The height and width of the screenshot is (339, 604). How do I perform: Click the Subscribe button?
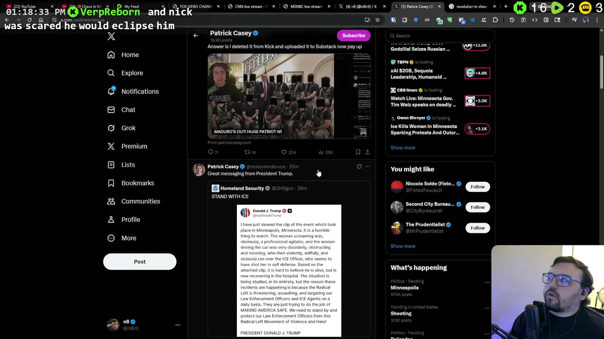click(353, 35)
